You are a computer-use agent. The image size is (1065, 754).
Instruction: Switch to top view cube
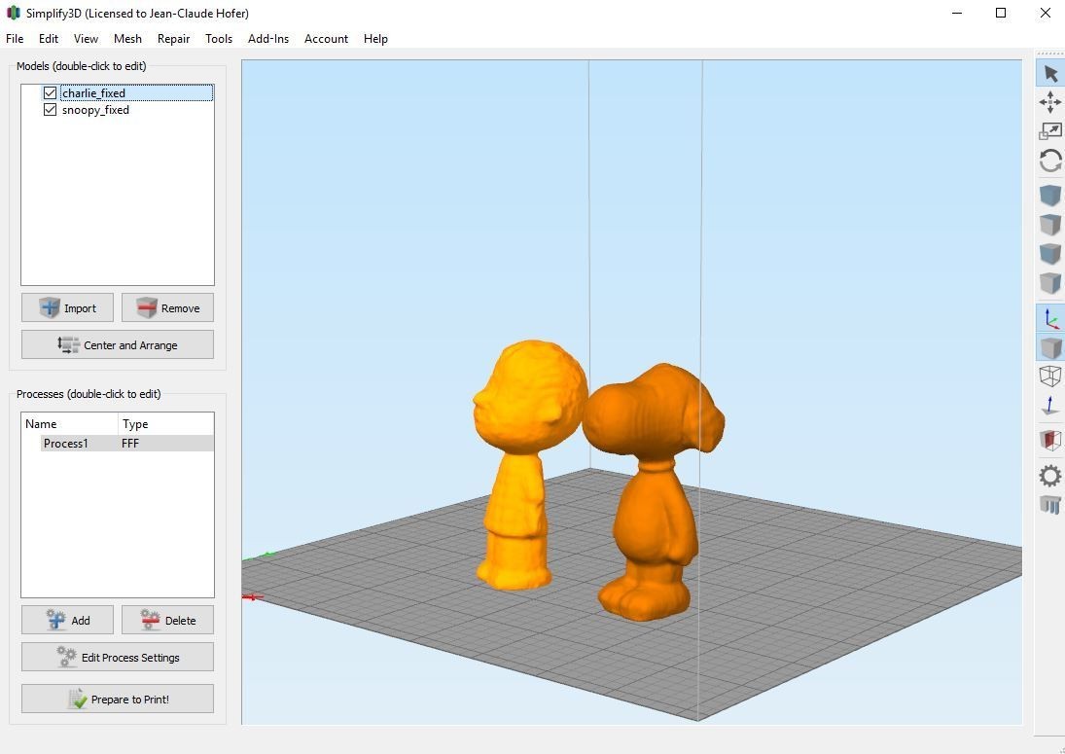pyautogui.click(x=1050, y=225)
